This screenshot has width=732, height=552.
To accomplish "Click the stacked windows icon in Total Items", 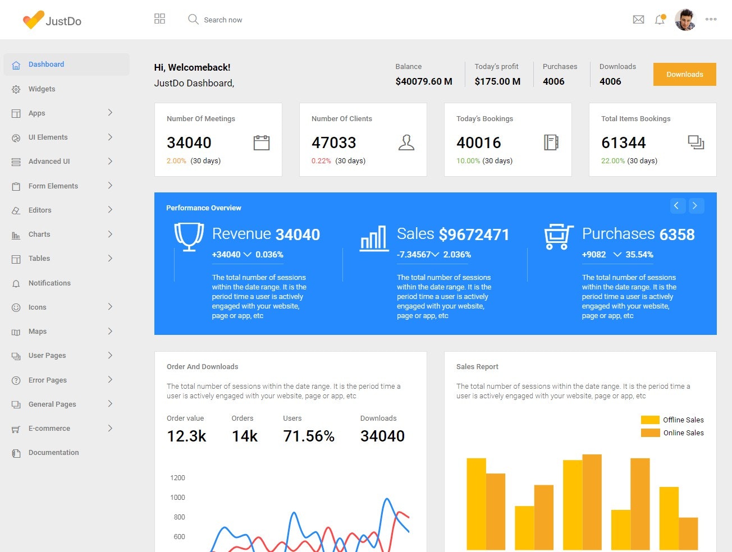I will 696,142.
